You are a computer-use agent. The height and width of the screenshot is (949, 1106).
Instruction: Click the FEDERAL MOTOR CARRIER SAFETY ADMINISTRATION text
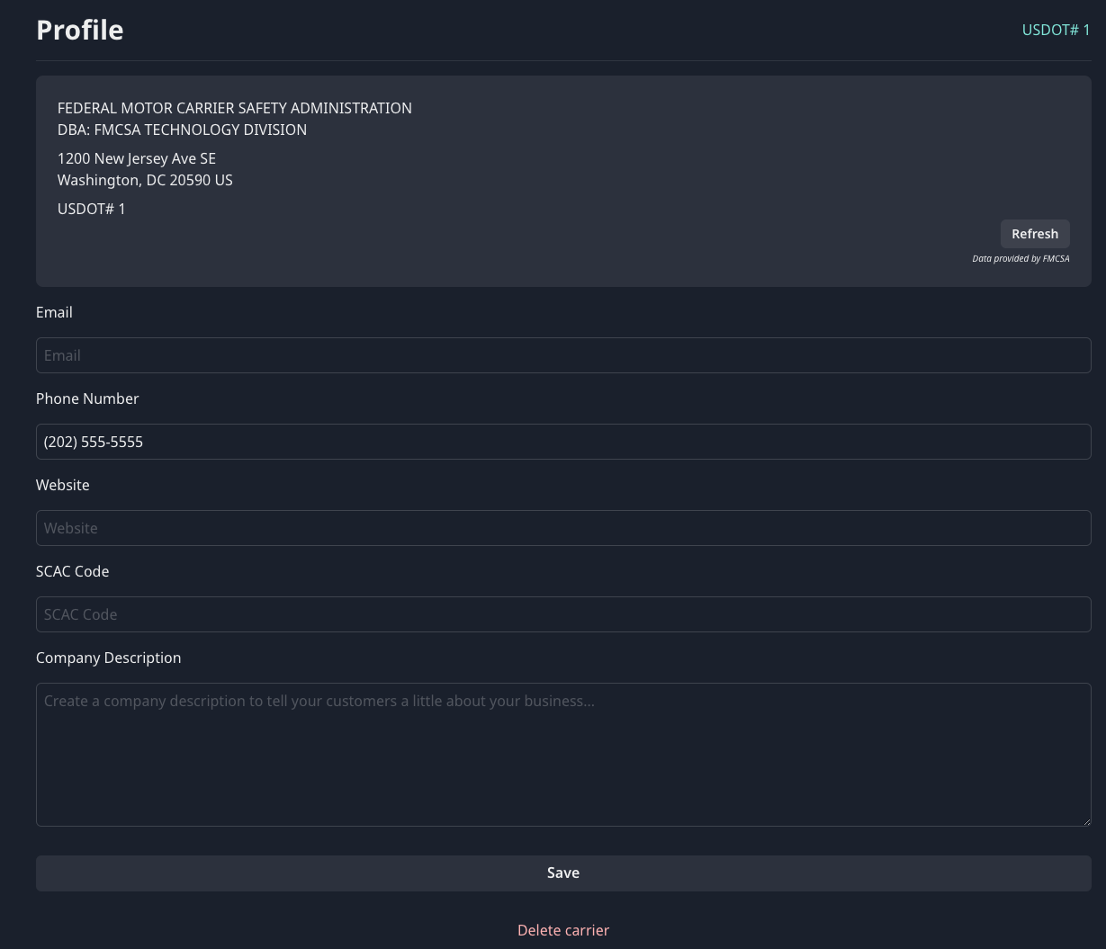[235, 108]
